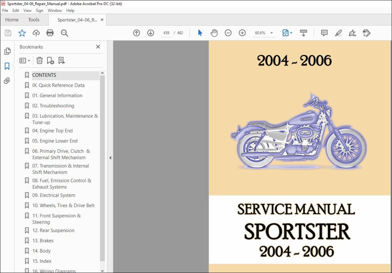Click the Save file icon
Viewport: 392px width, 273px height.
click(8, 33)
